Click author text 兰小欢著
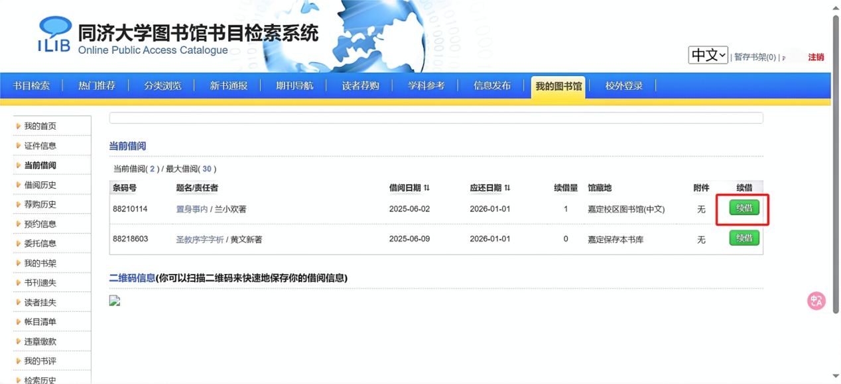This screenshot has width=841, height=384. click(230, 209)
